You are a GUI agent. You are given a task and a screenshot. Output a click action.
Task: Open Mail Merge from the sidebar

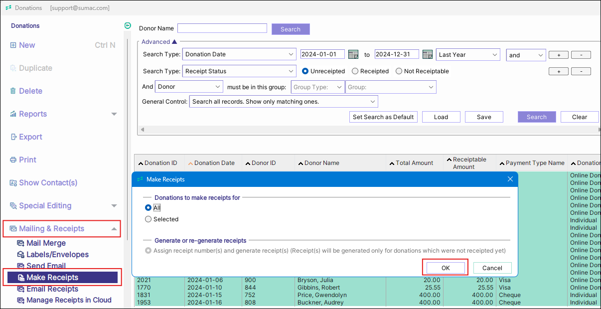click(46, 243)
